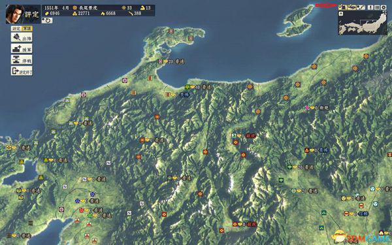Click the clan name 長尾景虎 in status bar
Image resolution: width=392 pixels, height=245 pixels.
[88, 8]
